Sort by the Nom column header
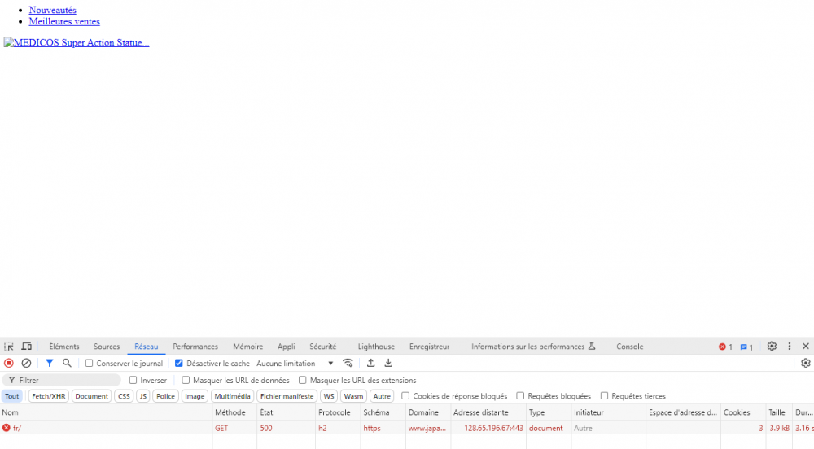 click(x=107, y=412)
